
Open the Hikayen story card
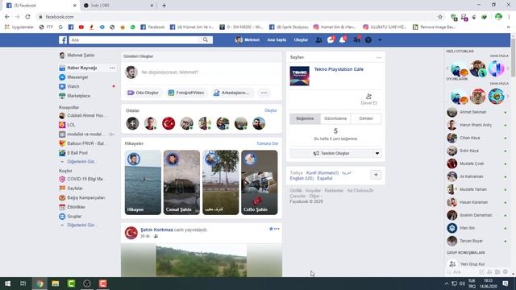[x=143, y=183]
